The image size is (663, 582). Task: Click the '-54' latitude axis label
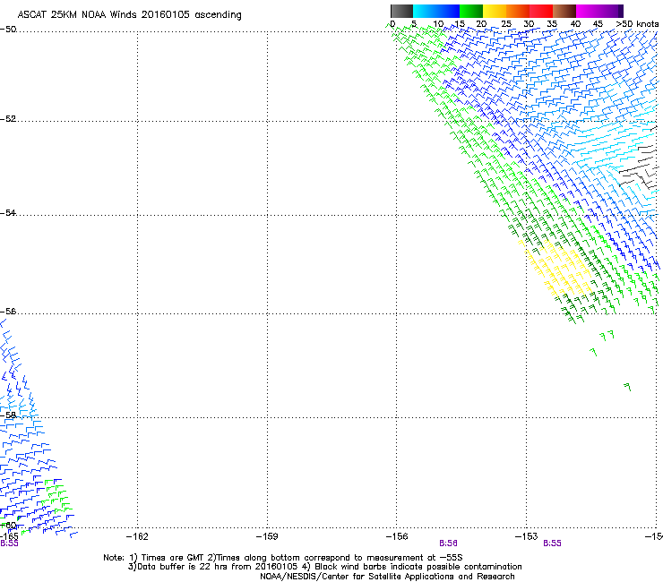point(8,212)
